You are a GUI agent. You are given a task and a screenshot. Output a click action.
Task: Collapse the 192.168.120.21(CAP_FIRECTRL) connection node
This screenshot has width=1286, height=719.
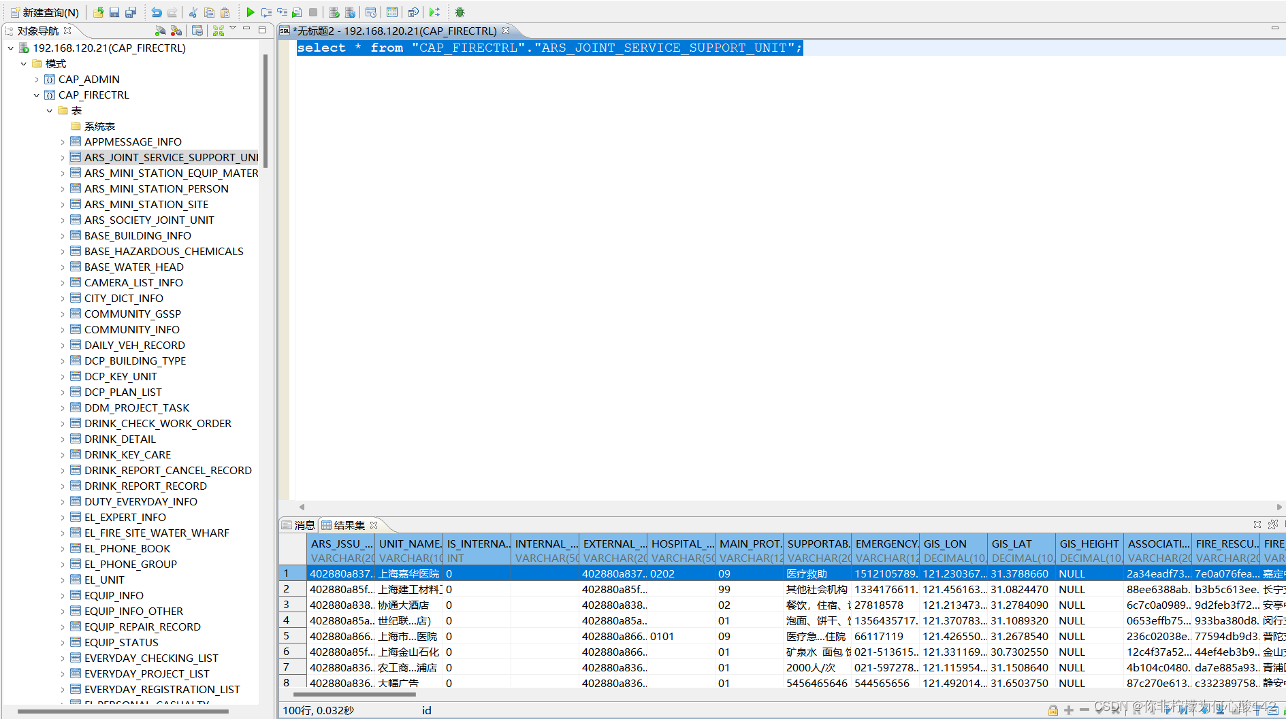[11, 48]
